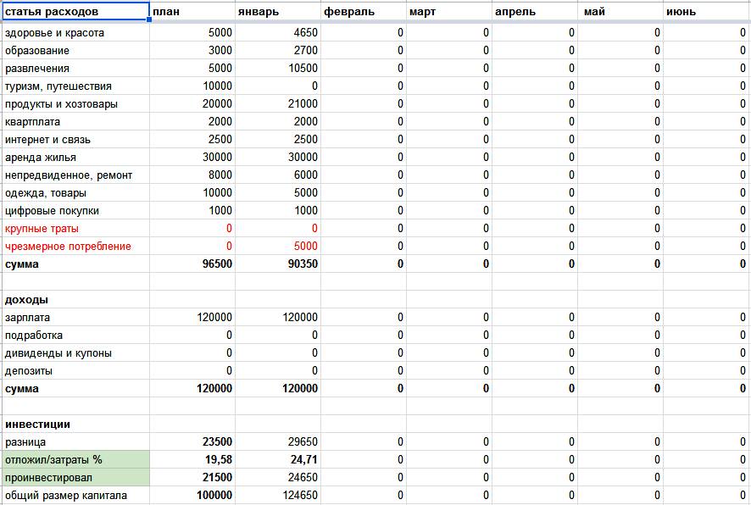
Task: Click the plan value 20000 for 'продукты и хозтовары'
Action: pyautogui.click(x=192, y=104)
